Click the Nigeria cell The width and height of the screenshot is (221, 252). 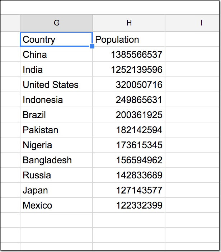pyautogui.click(x=56, y=145)
